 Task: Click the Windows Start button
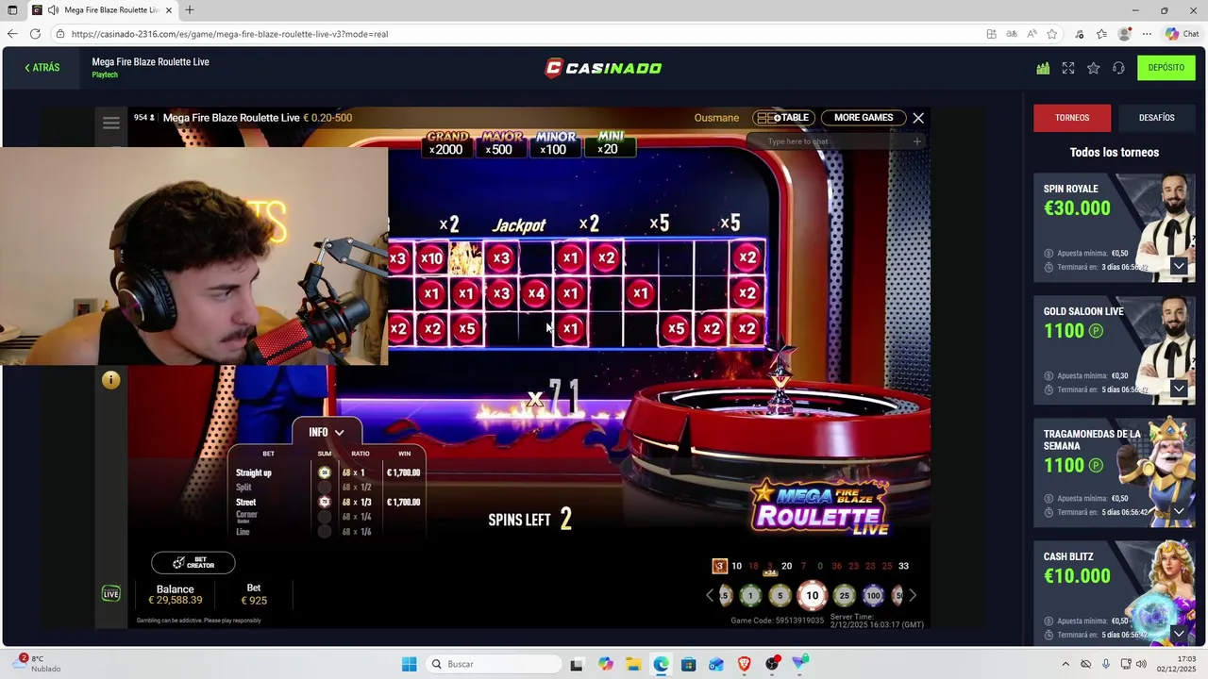(409, 664)
